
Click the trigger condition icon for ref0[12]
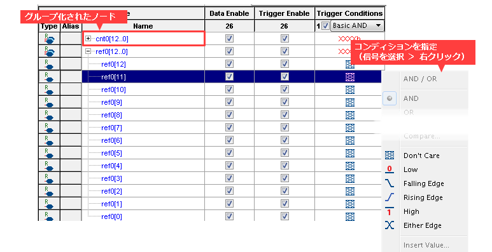tap(350, 64)
